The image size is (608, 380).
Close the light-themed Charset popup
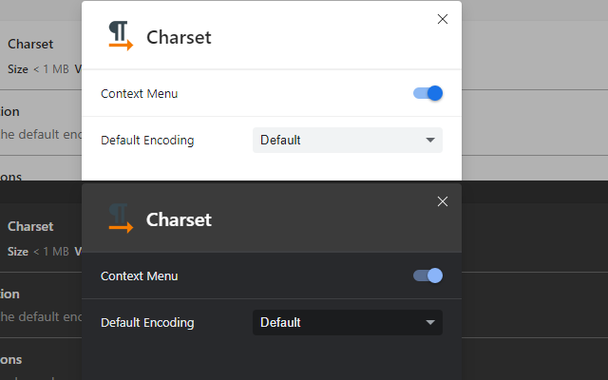tap(442, 19)
